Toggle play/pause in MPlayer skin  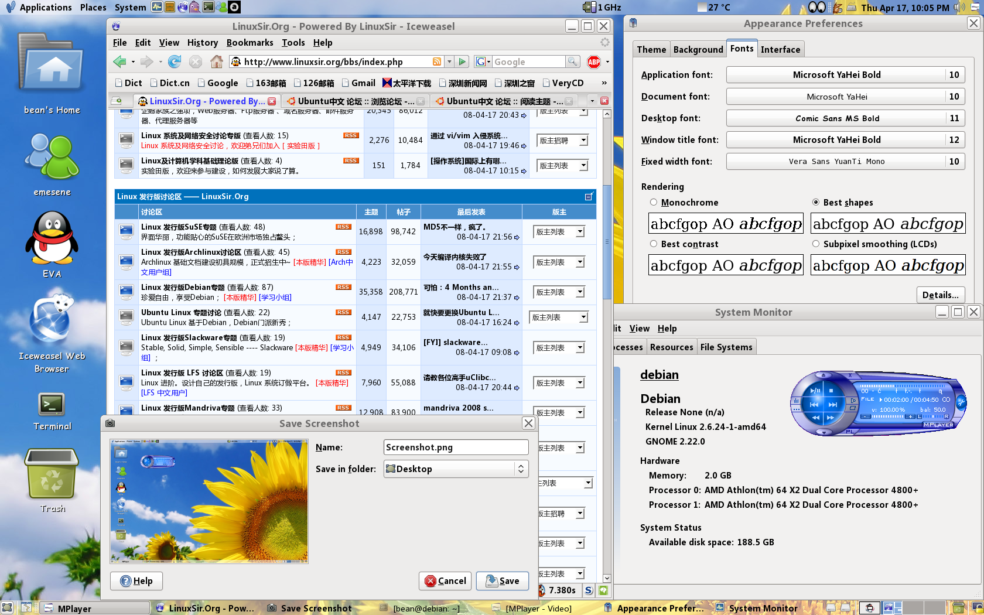pos(815,390)
